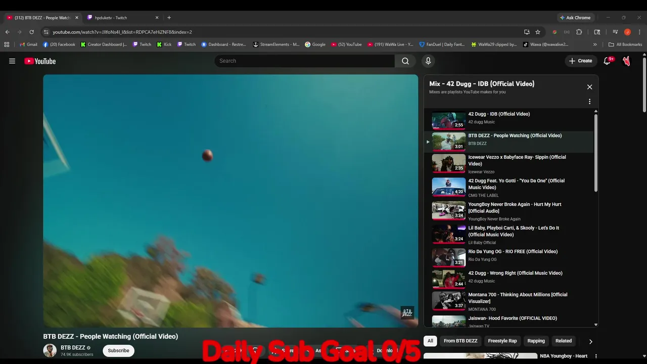Click the Ask Chrome button
The image size is (647, 364).
575,18
